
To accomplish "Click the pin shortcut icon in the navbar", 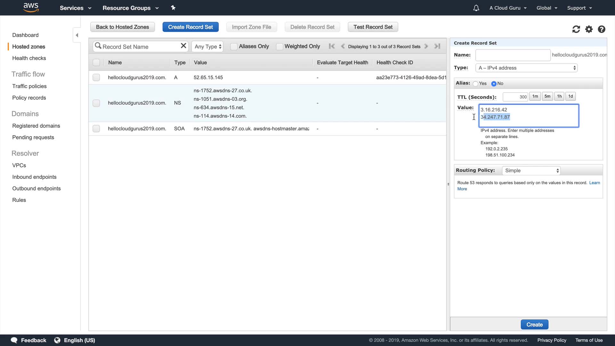I will (x=173, y=8).
